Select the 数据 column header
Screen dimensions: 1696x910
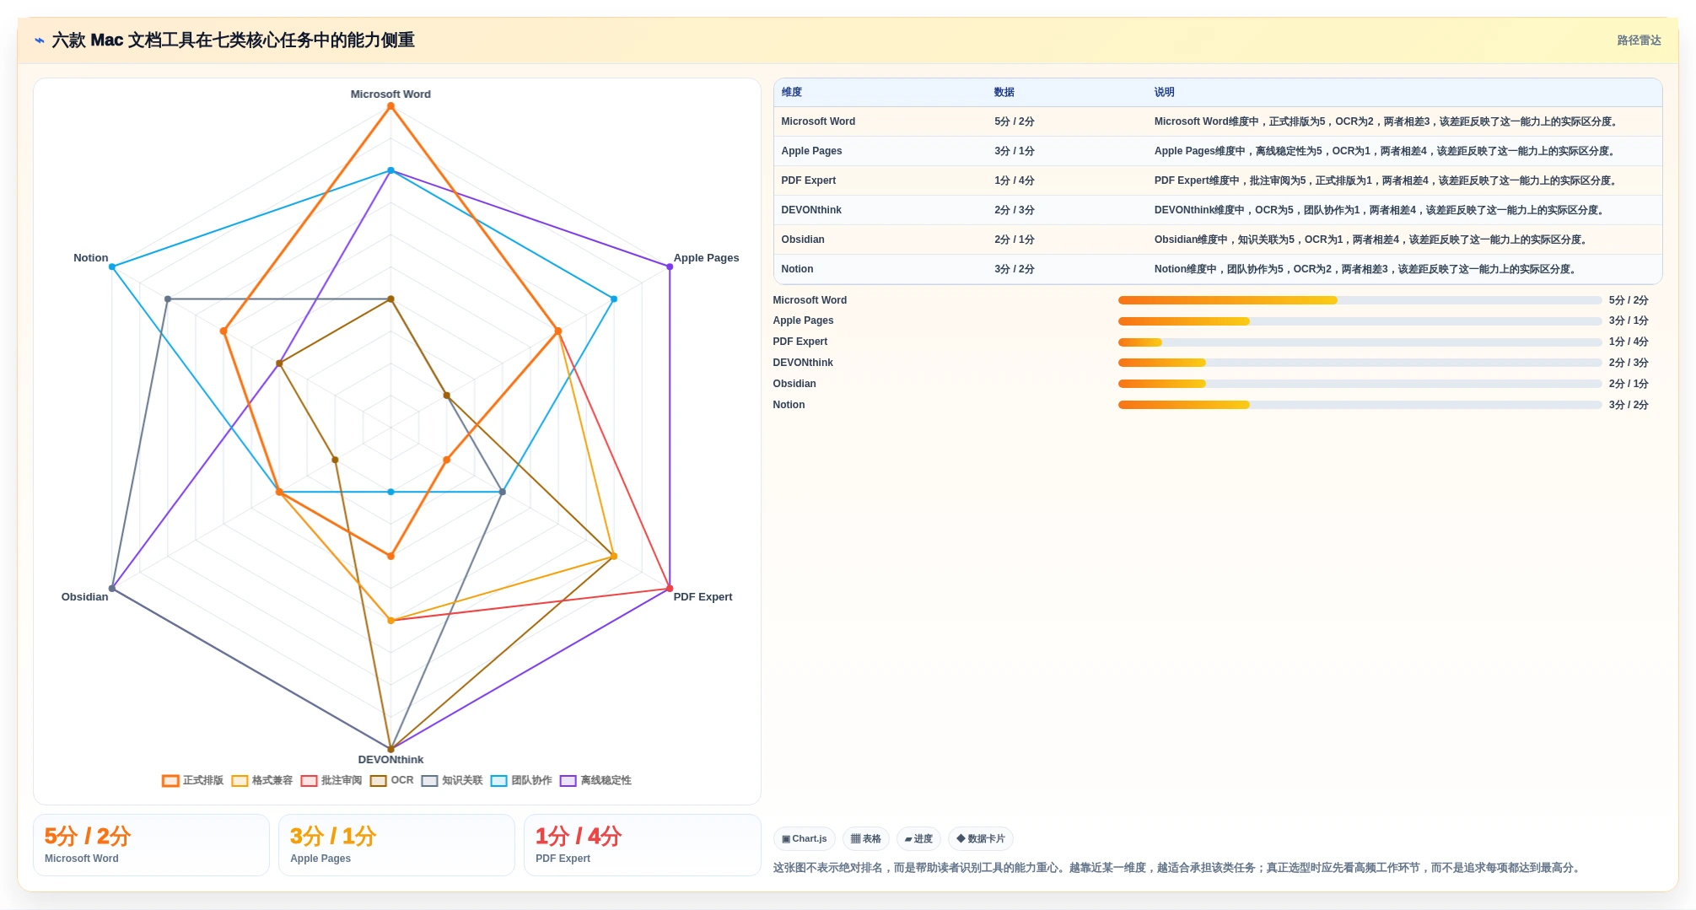1004,92
